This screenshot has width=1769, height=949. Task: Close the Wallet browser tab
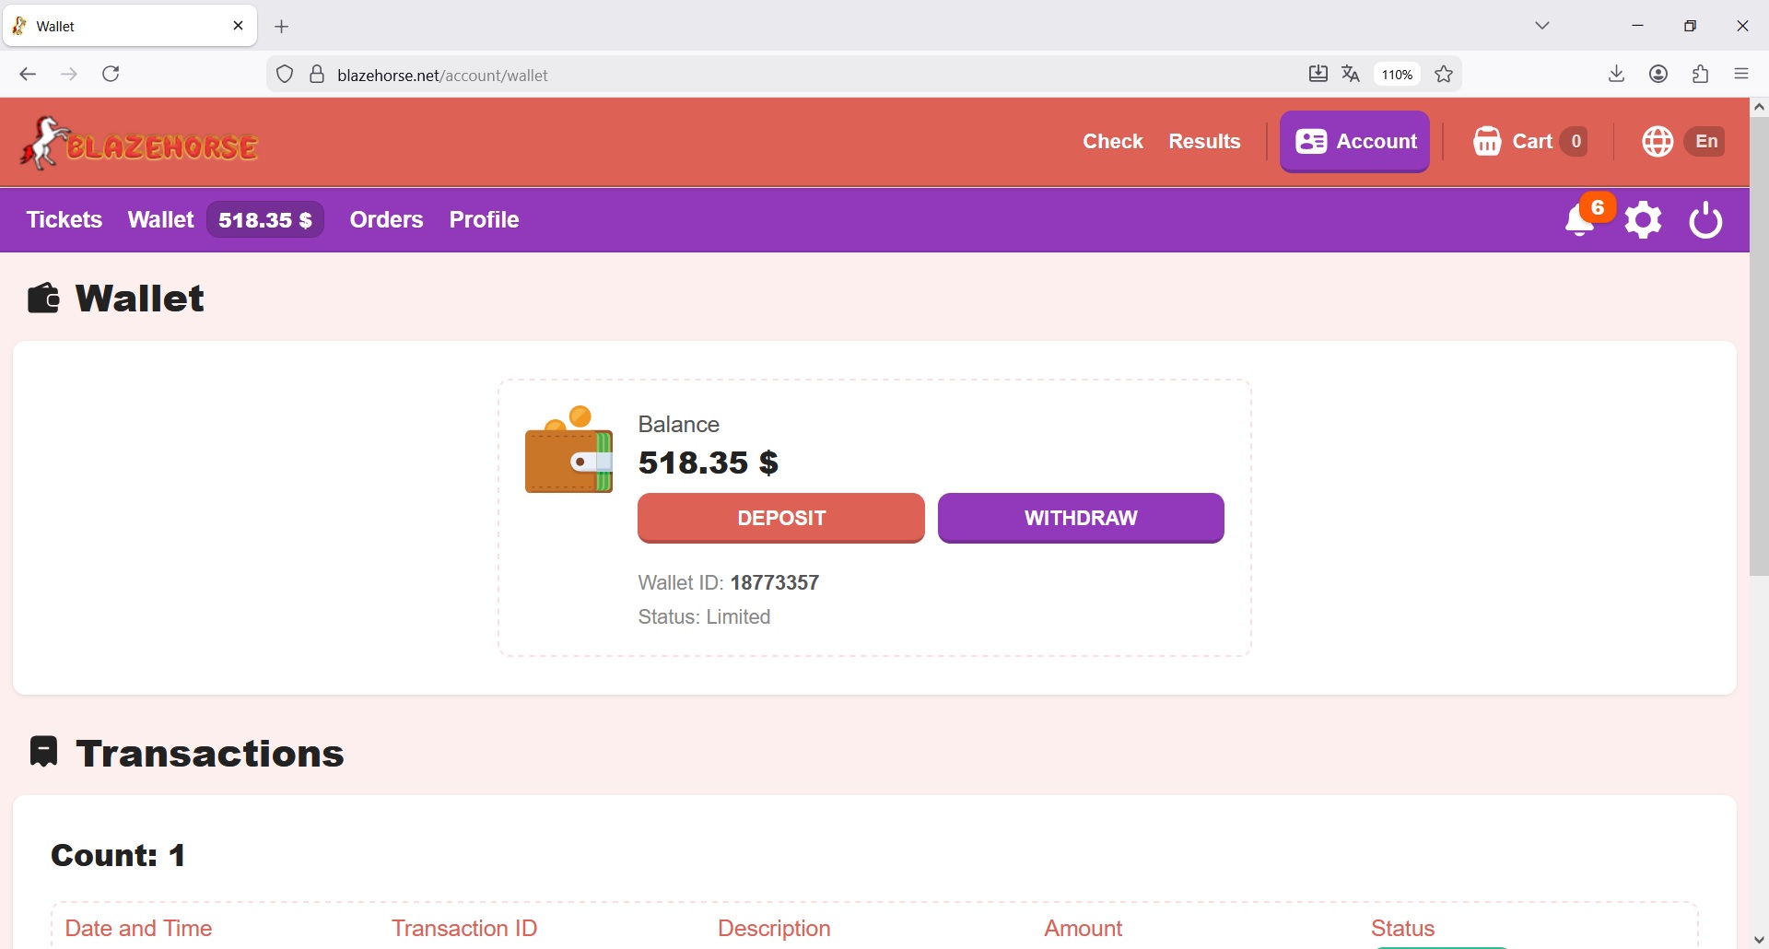click(x=239, y=27)
